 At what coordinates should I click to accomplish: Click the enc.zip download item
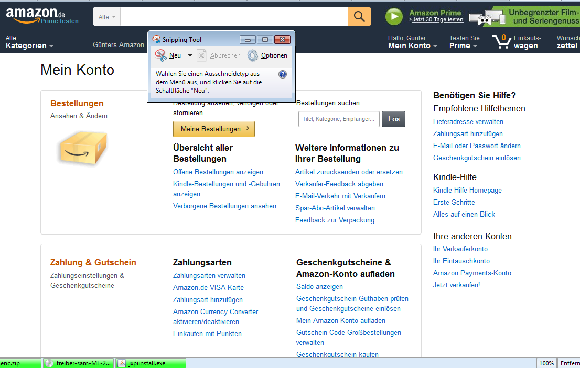(x=20, y=363)
